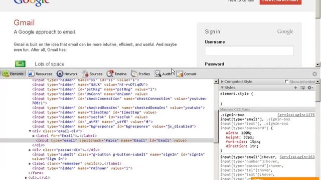Open the Console panel icon
This screenshot has height=180, width=321.
180,74
